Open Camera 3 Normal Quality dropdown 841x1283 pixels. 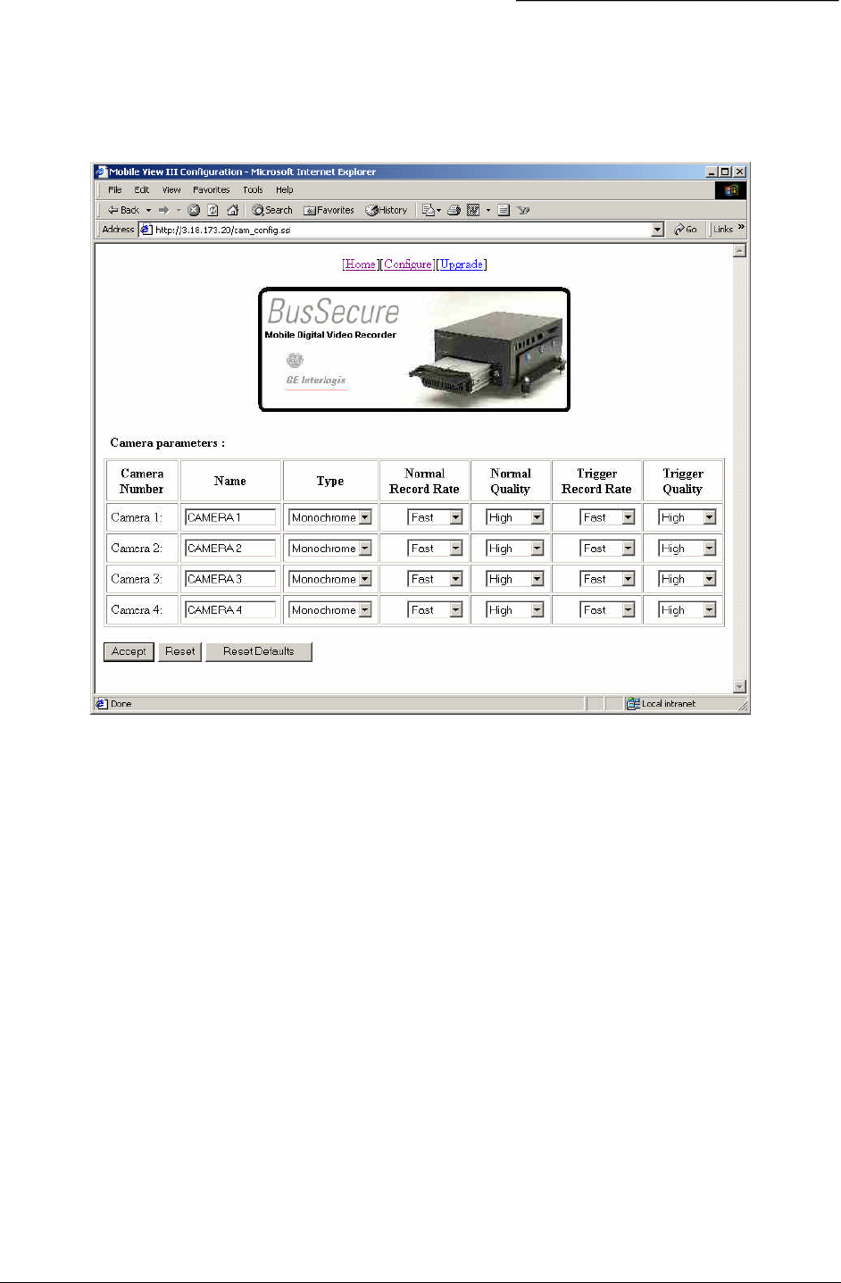coord(515,579)
